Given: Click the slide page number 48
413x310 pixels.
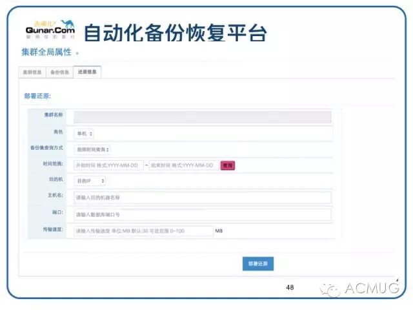Looking at the screenshot, I should 290,287.
